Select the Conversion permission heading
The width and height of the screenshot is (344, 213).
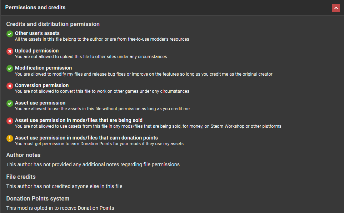[x=42, y=85]
